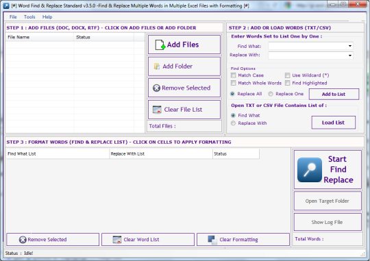Enable the Use Wildcard (*) checkbox
The image size is (370, 261).
287,75
